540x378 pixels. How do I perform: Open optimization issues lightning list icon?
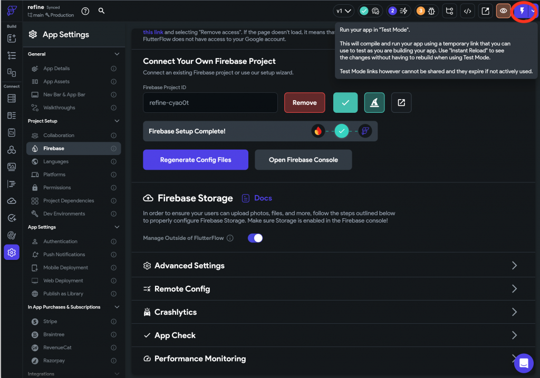click(403, 11)
